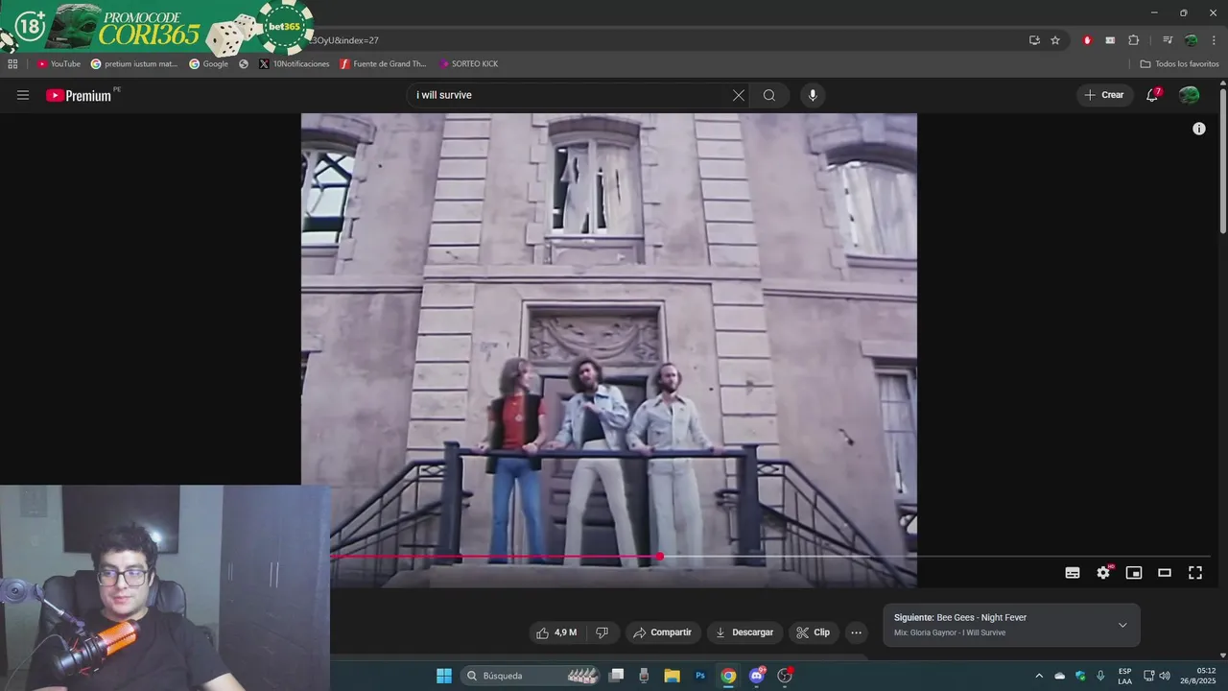Enter fullscreen mode
The image size is (1228, 691).
1195,573
